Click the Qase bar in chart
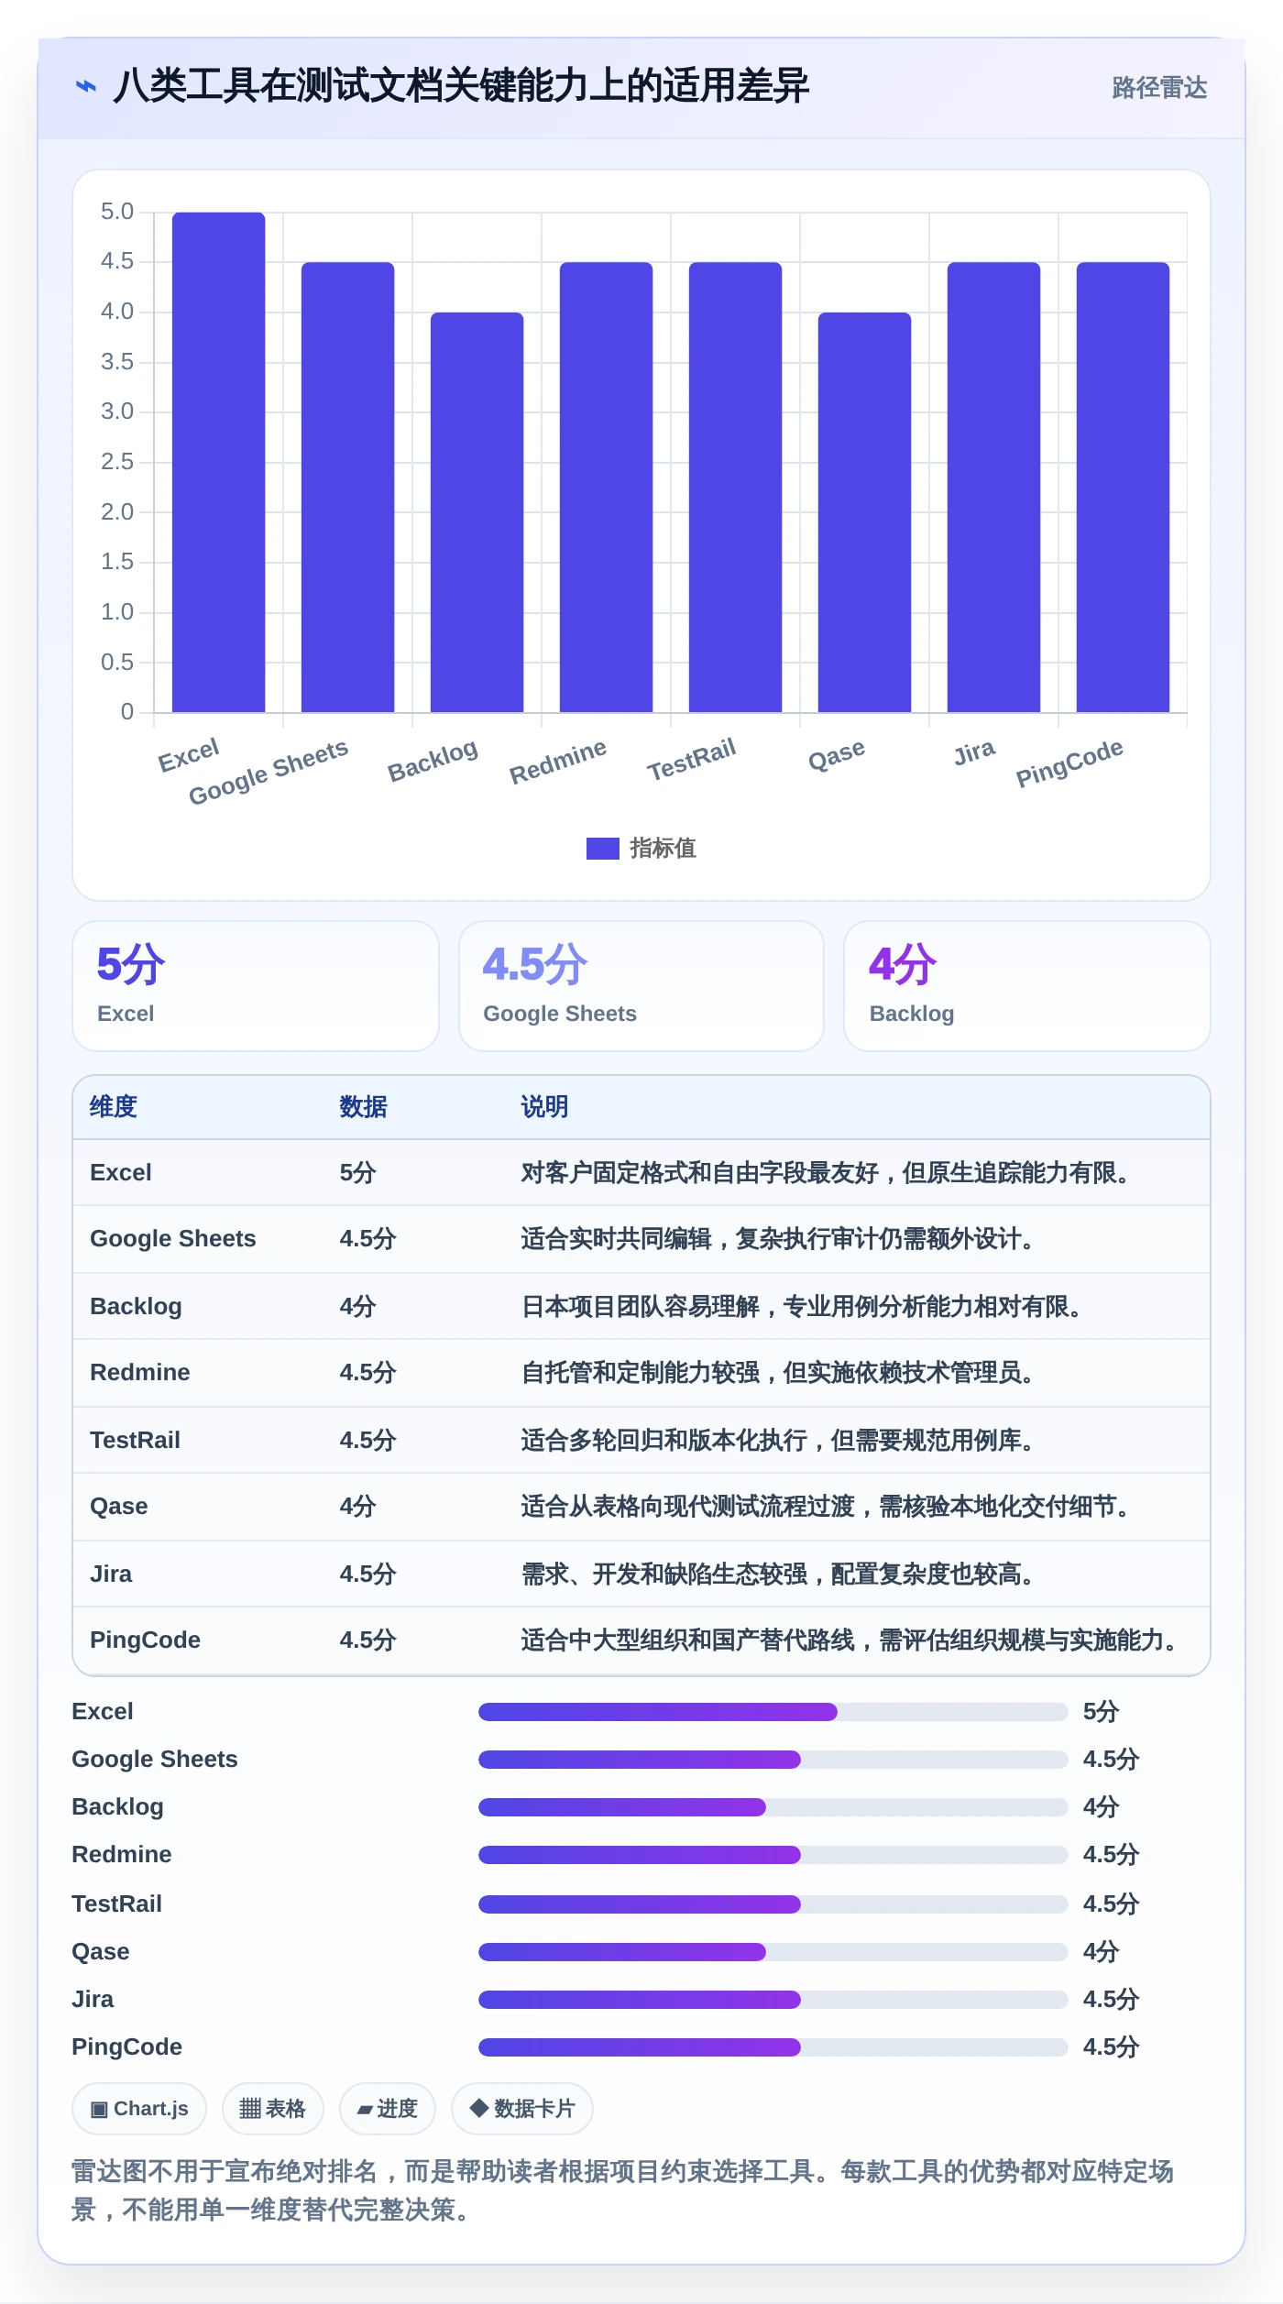This screenshot has width=1283, height=2304. (865, 512)
